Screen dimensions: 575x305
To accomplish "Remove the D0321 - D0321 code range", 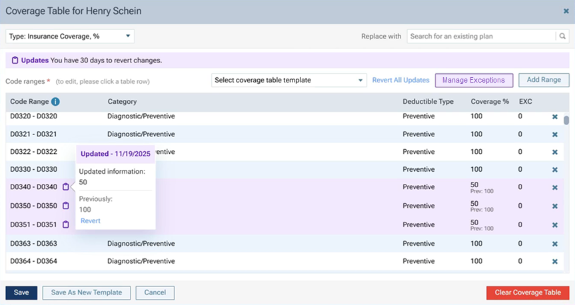I will pyautogui.click(x=554, y=135).
